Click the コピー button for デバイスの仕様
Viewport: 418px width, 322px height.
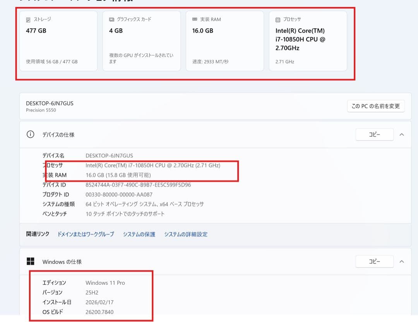click(375, 134)
